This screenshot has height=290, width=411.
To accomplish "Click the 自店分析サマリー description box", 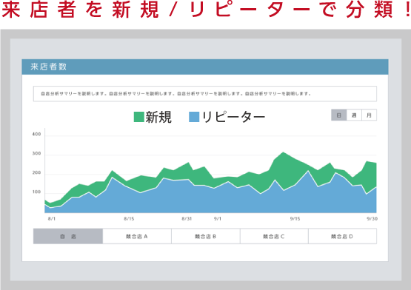I will pos(205,93).
